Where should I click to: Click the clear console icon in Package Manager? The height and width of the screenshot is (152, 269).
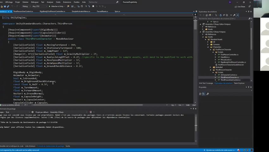pos(91,112)
